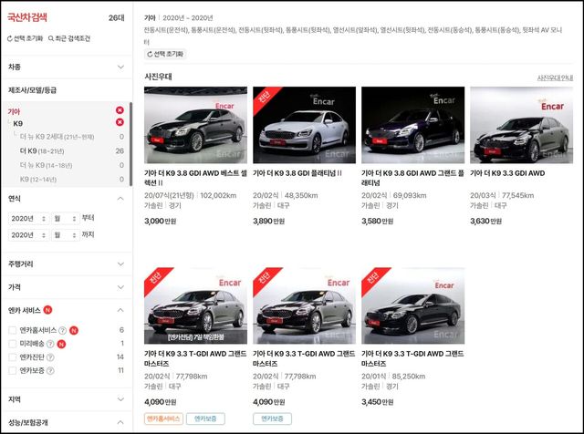Click 3,450만원 price text
This screenshot has width=584, height=434.
(378, 402)
